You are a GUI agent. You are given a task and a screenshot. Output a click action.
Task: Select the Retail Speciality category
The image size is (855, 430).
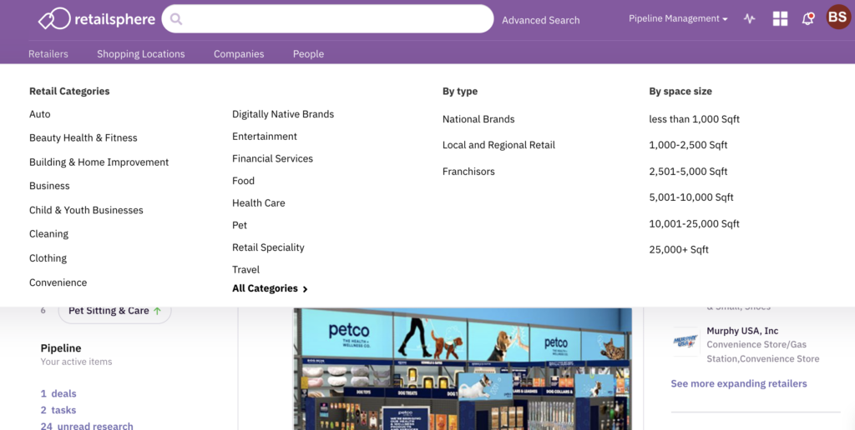click(268, 247)
